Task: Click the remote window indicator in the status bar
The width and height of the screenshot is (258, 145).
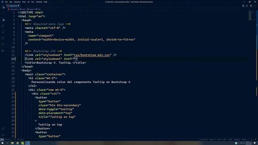Action: (2, 140)
